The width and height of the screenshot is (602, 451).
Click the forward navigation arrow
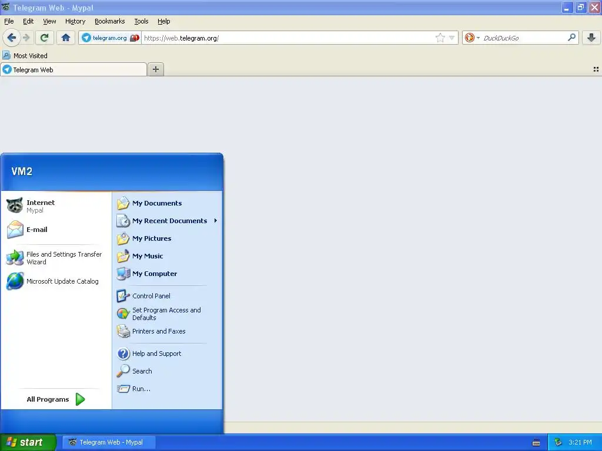pos(26,38)
